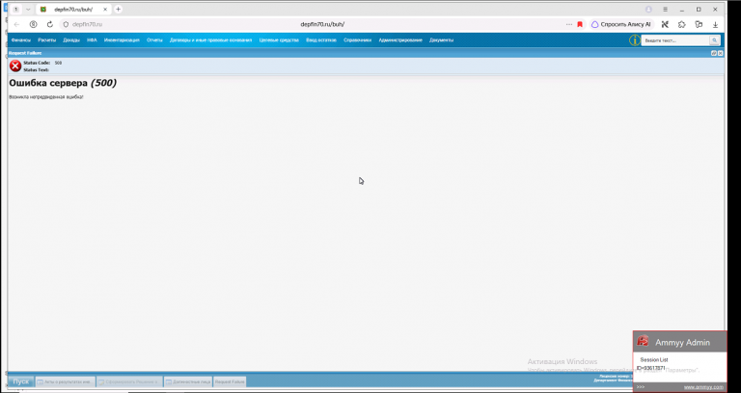
Task: Close the depfin70.ru/buh/ tab
Action: click(105, 10)
